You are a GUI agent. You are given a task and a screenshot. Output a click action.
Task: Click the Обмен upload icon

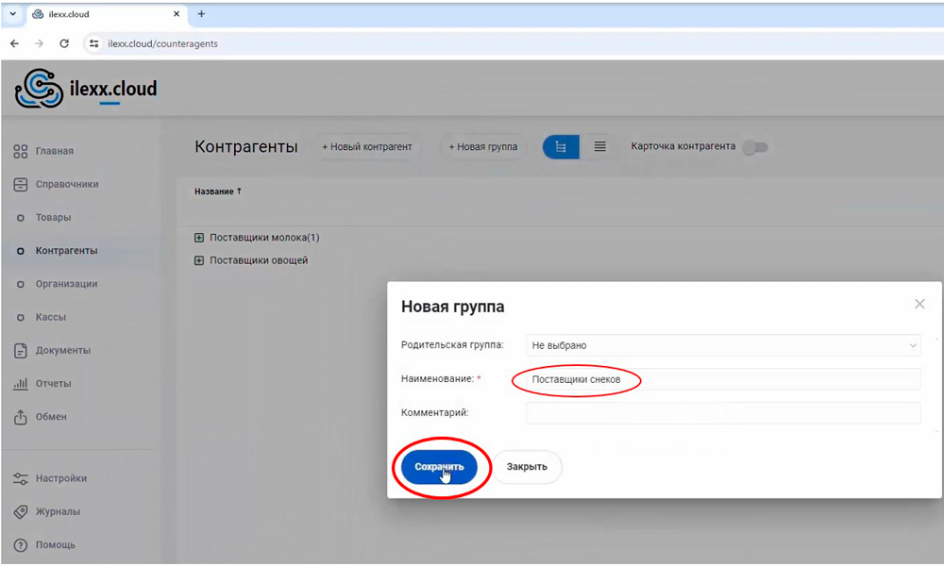[20, 417]
